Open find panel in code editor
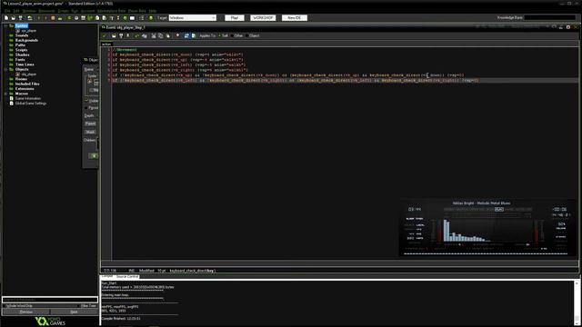The width and height of the screenshot is (582, 327). pyautogui.click(x=177, y=35)
